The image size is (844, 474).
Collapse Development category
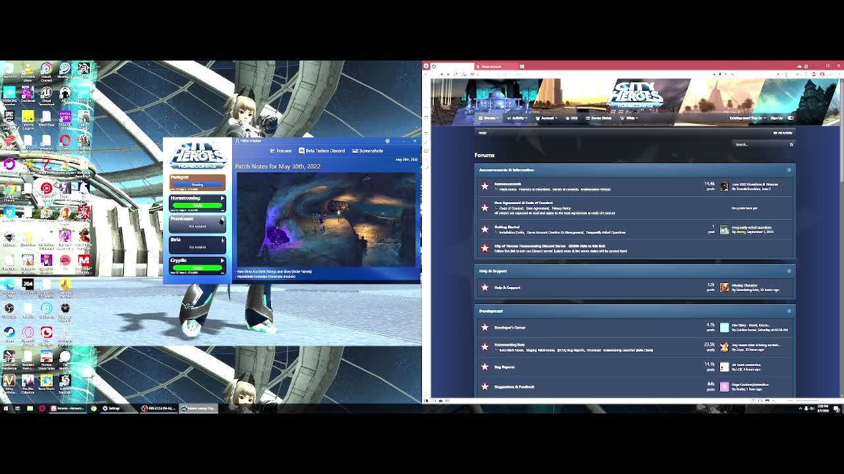789,311
